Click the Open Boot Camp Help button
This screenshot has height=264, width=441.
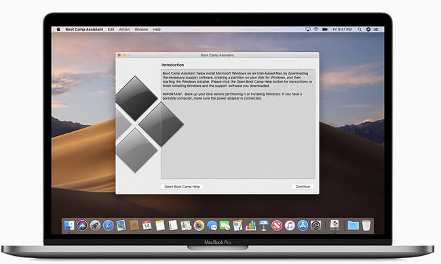[182, 187]
